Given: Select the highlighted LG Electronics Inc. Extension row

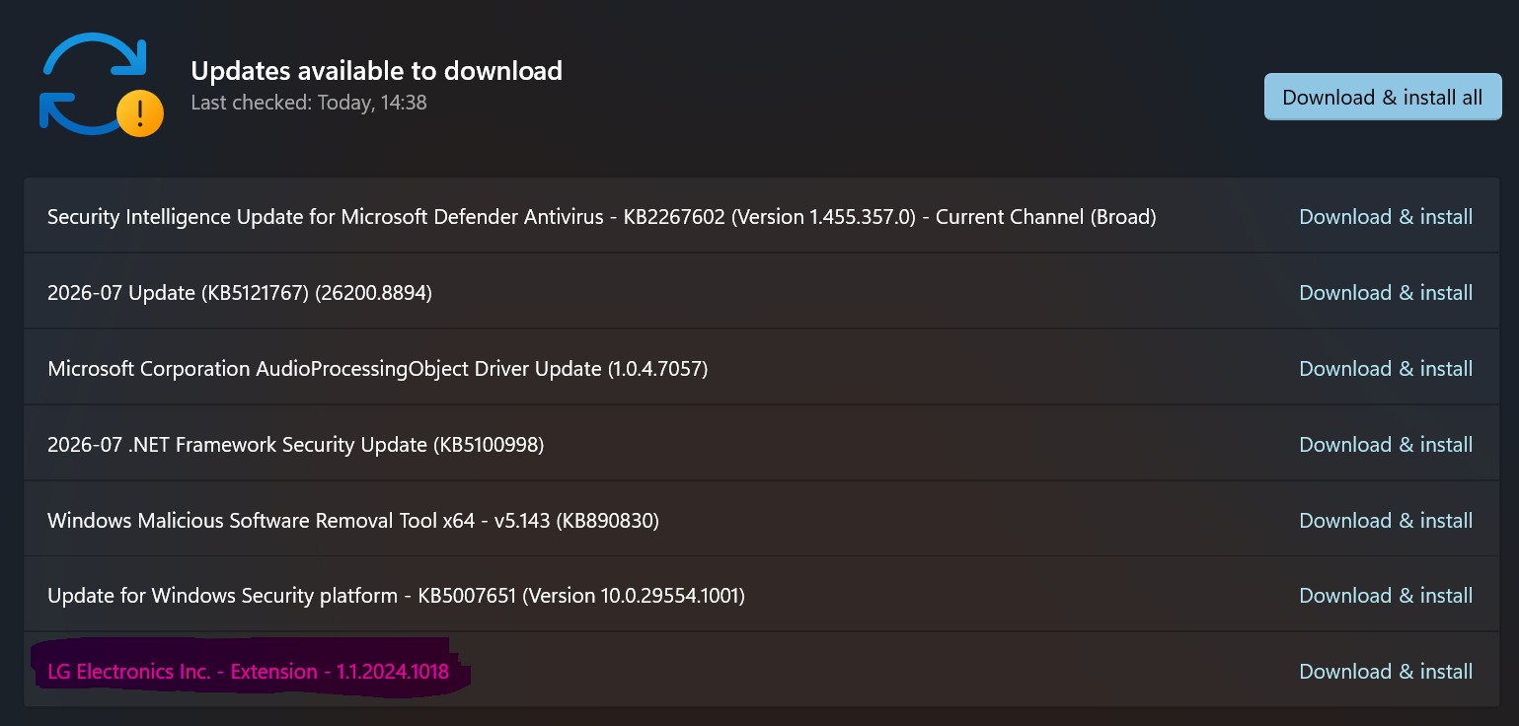Looking at the screenshot, I should point(761,671).
